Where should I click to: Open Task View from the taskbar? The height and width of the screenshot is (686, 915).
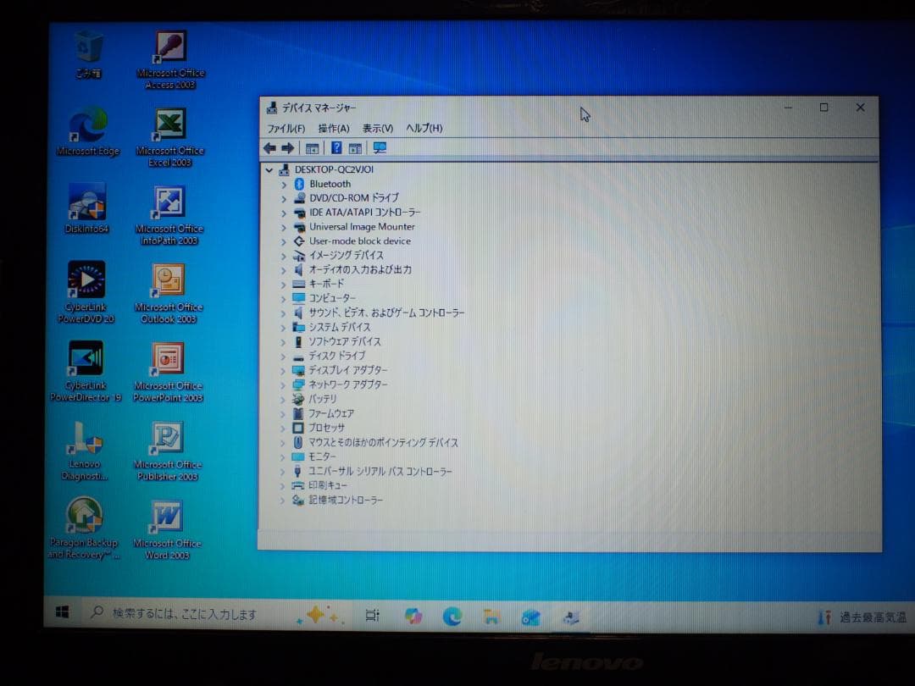pos(372,616)
